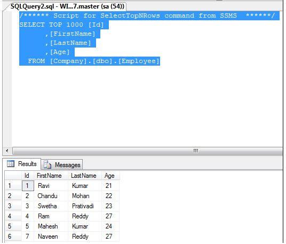Click the Age cell showing 21

(110, 186)
